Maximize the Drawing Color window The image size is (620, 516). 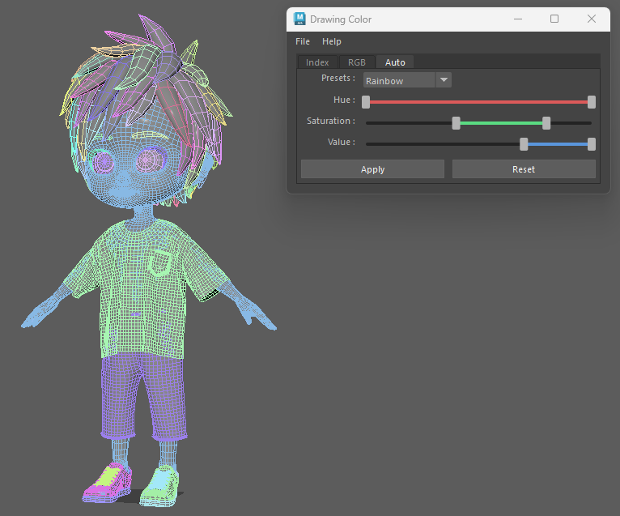(554, 19)
